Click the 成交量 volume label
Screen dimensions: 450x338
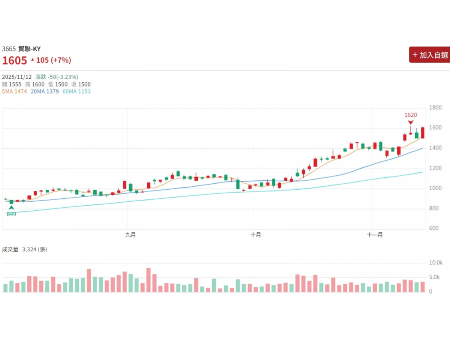[x=10, y=249]
